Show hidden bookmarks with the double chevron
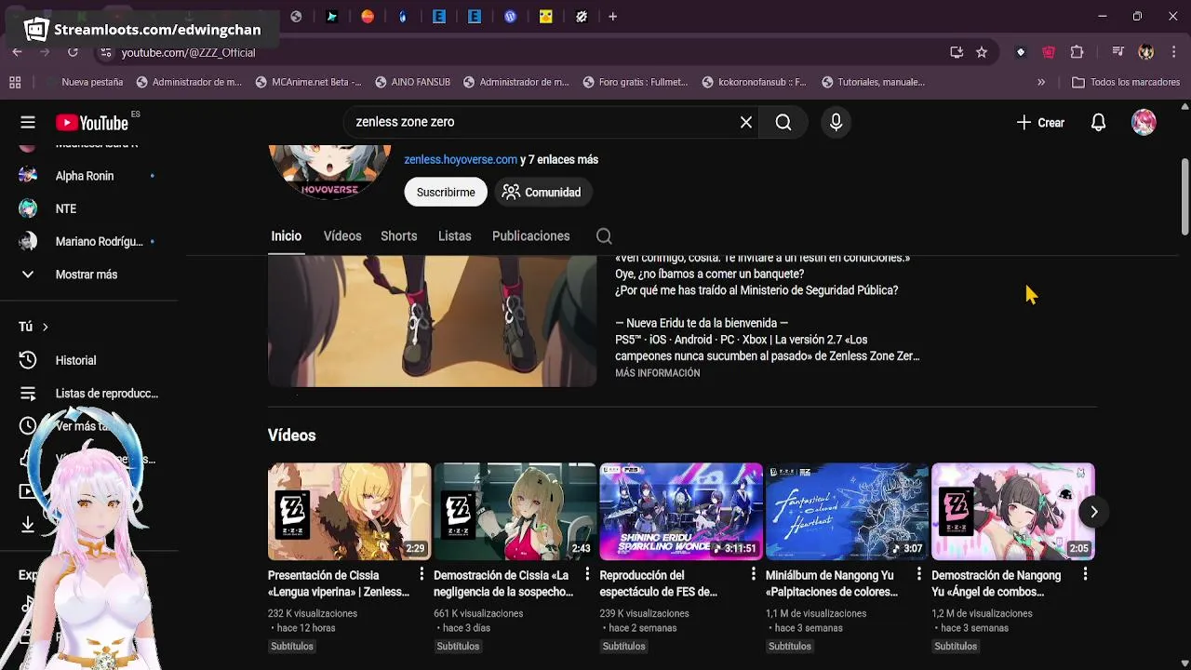The image size is (1191, 670). pos(1041,82)
